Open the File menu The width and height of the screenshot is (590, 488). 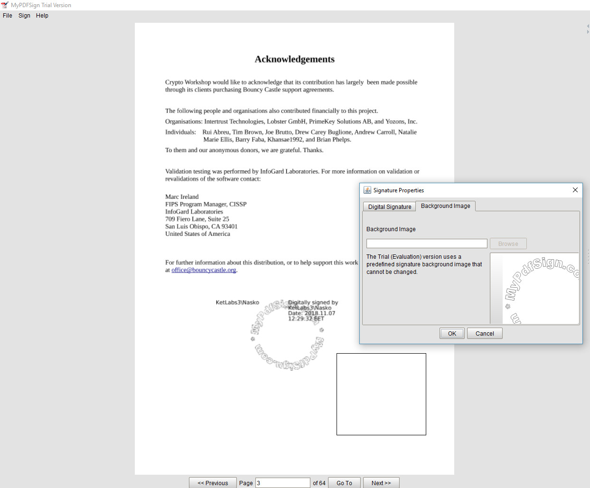tap(8, 16)
